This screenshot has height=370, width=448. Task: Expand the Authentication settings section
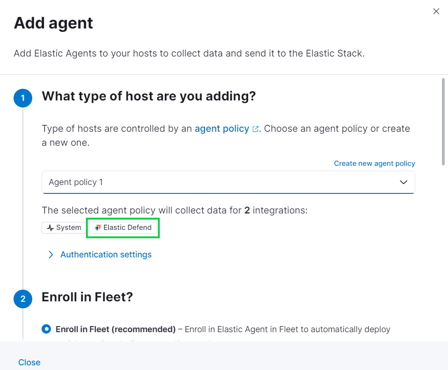coord(106,255)
